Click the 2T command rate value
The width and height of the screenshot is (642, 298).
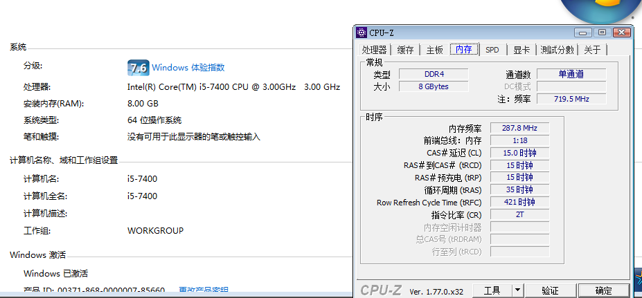519,214
